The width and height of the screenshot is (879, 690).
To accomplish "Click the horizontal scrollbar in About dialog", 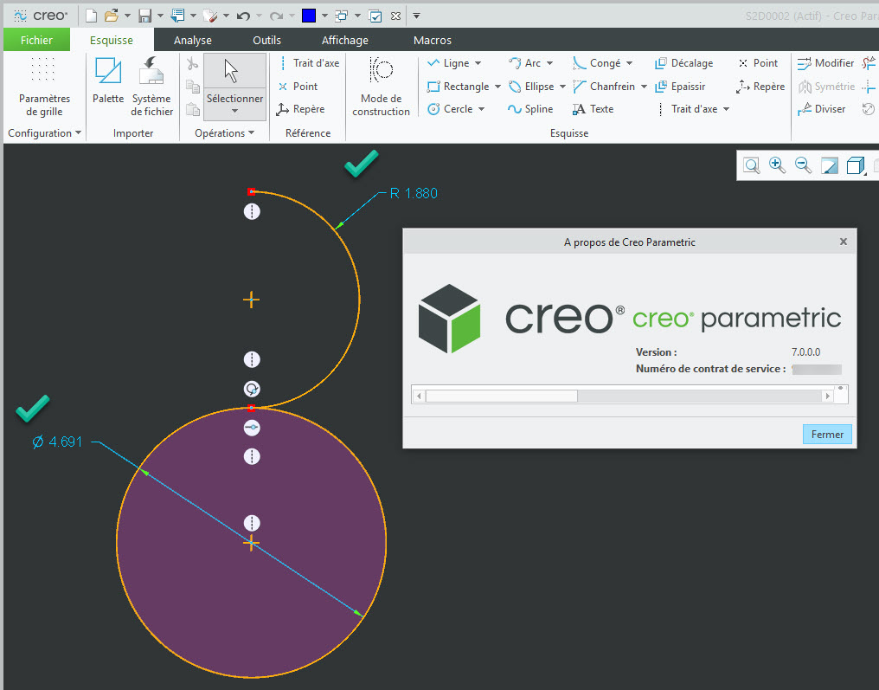I will (x=501, y=396).
